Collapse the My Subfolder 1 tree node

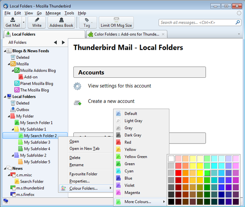(x=12, y=129)
